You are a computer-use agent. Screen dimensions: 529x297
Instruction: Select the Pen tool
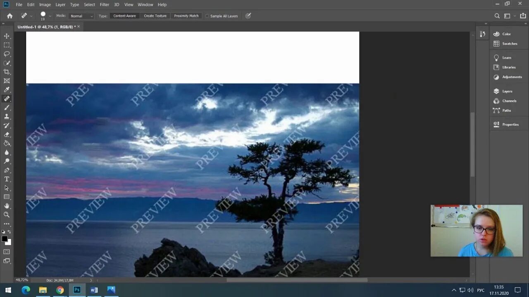pos(7,170)
